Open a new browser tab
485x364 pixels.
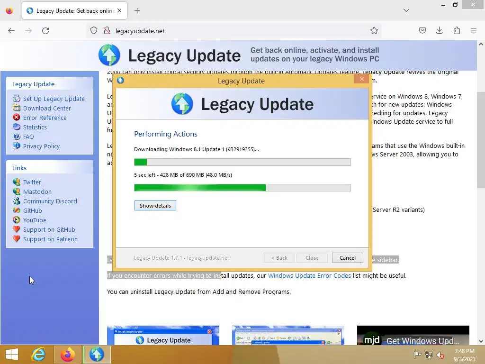click(x=137, y=11)
